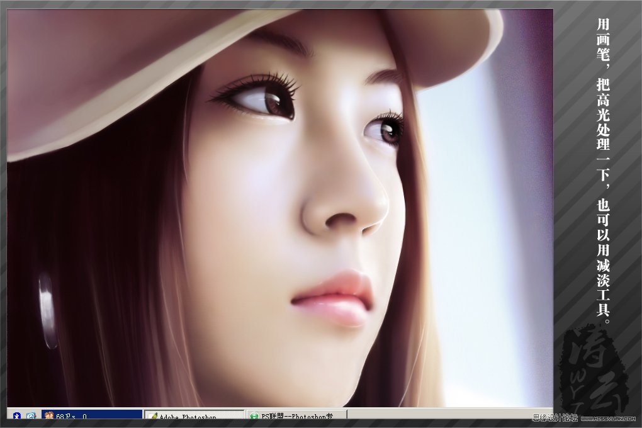The image size is (642, 428).
Task: Select the blue highlighted taskbar button labeled 68
Action: coord(91,416)
